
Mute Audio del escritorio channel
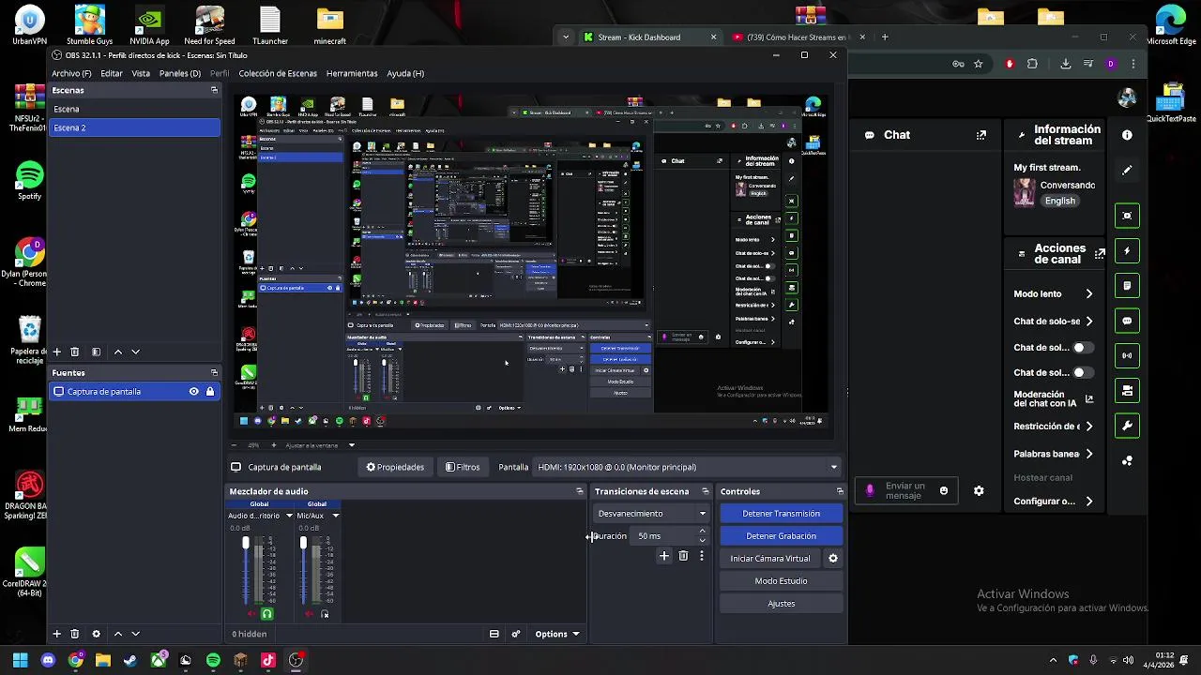(251, 614)
